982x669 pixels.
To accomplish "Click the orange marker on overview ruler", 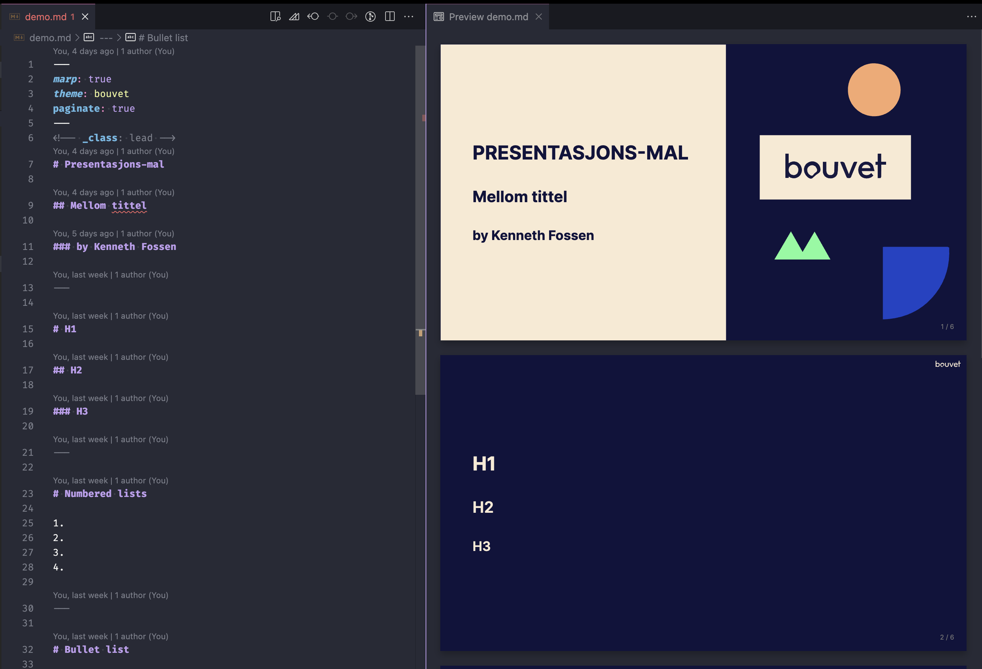I will 420,333.
